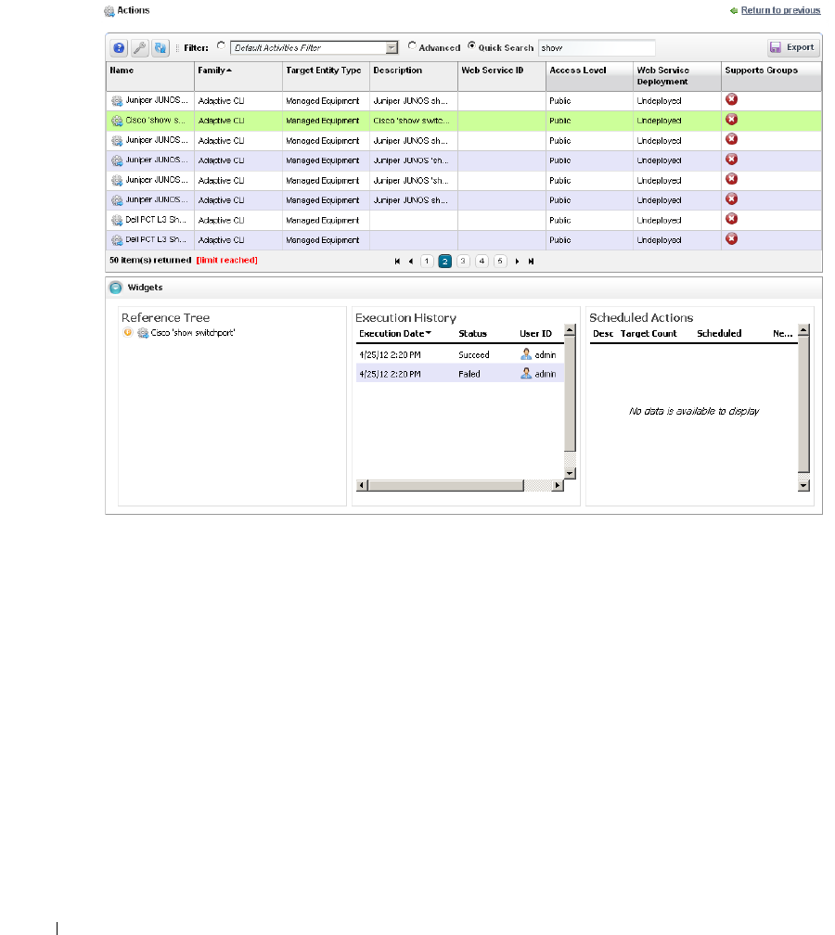835x935 pixels.
Task: Sort by the Description column header
Action: 414,76
